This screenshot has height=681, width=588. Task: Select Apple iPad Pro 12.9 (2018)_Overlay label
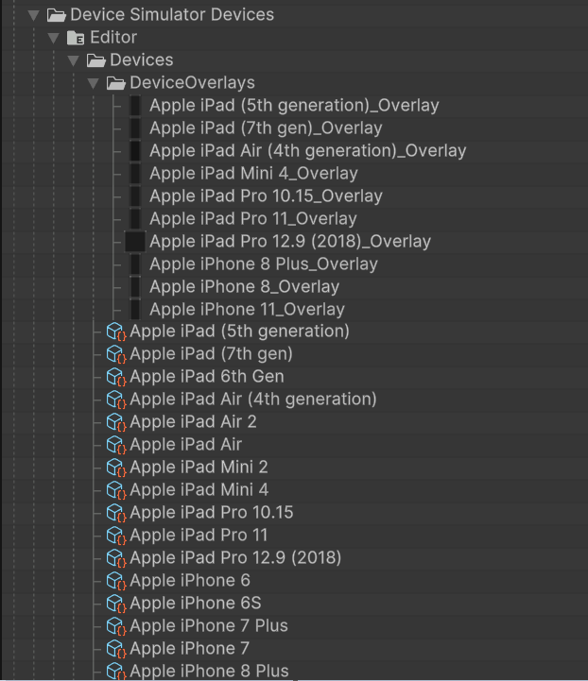[x=290, y=242]
